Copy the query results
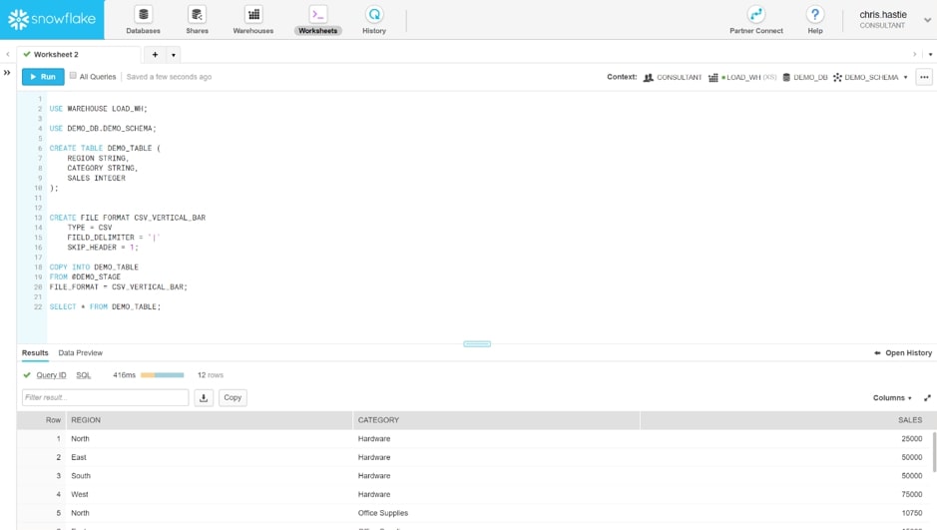The height and width of the screenshot is (530, 937). point(233,397)
